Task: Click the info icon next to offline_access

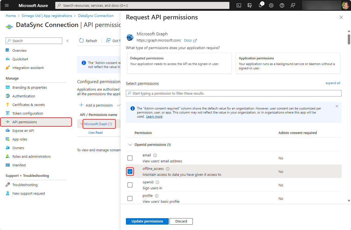Action: pos(168,169)
